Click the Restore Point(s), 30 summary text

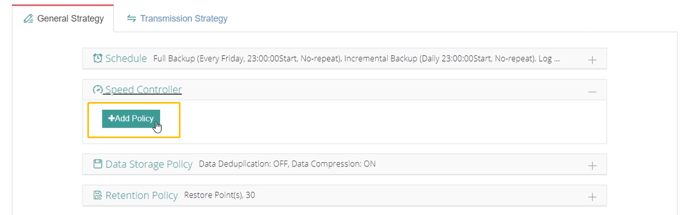(x=220, y=195)
